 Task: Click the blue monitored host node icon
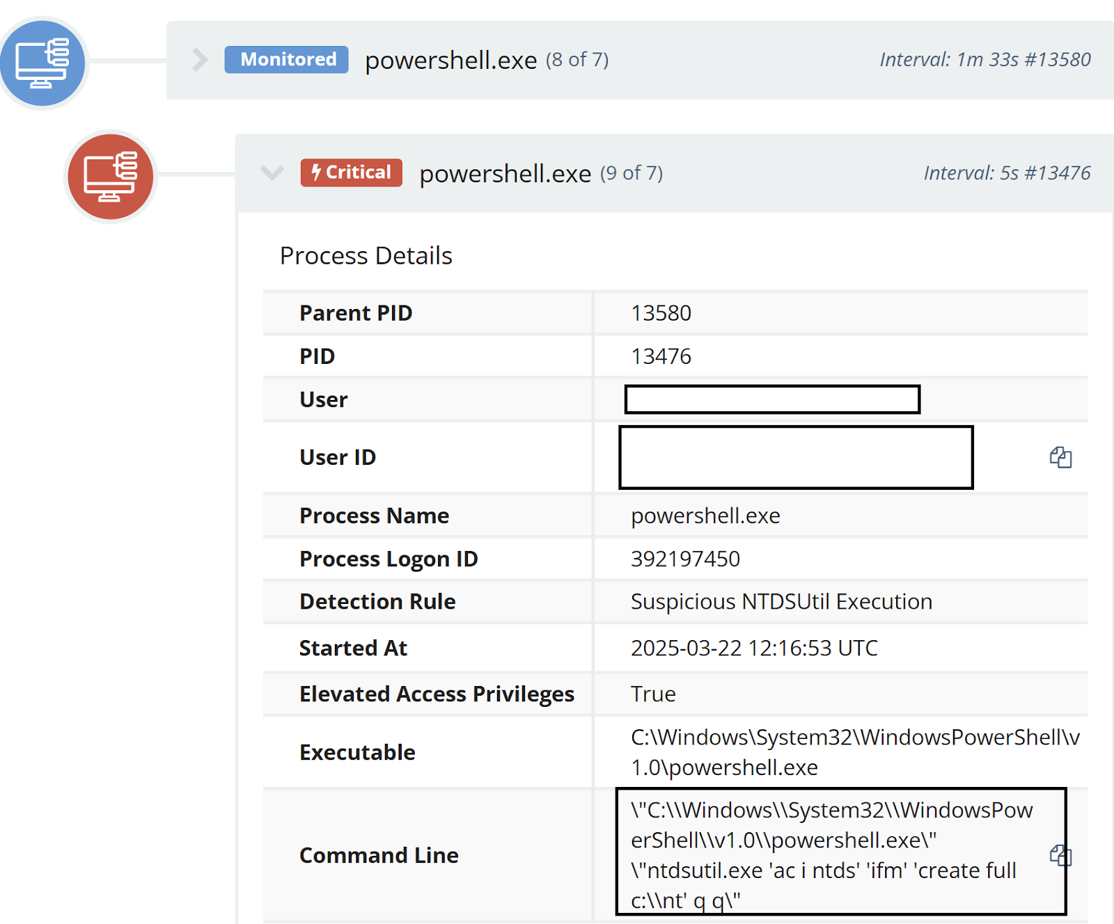click(x=42, y=63)
